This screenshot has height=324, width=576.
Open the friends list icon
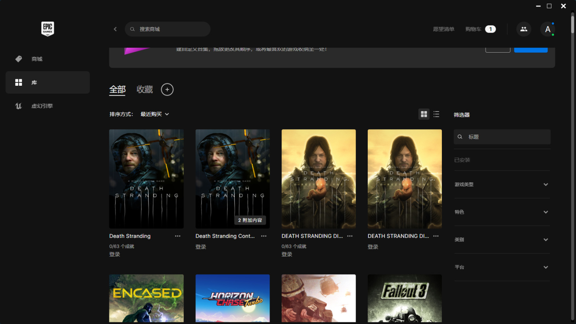(x=523, y=29)
